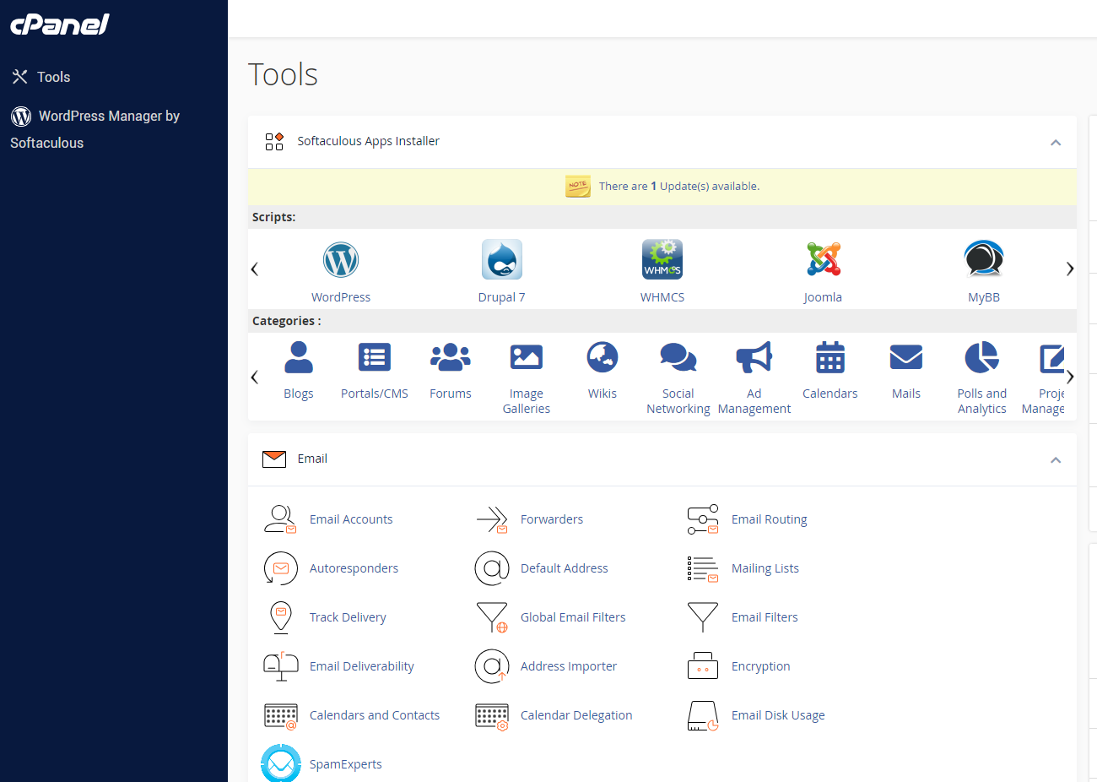This screenshot has width=1097, height=782.
Task: Open WordPress Manager by Softaculous
Action: 95,129
